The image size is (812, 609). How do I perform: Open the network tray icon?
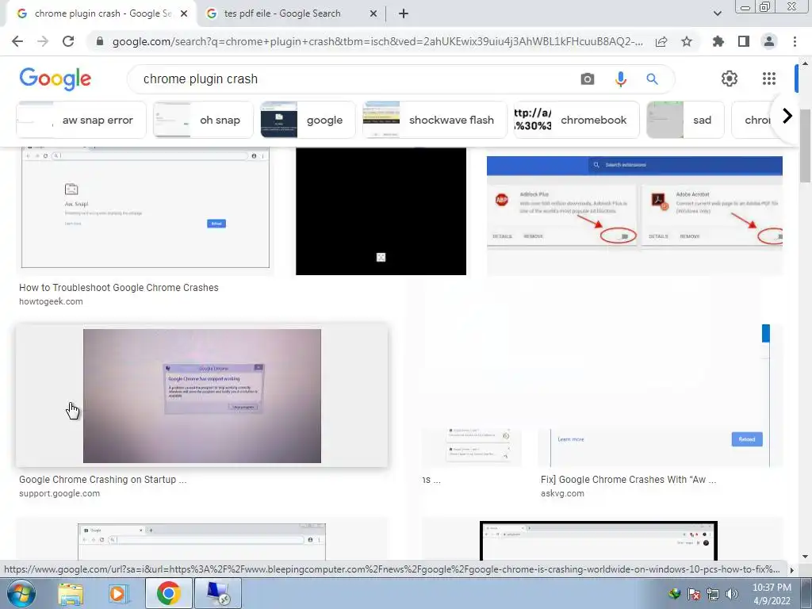click(x=713, y=594)
